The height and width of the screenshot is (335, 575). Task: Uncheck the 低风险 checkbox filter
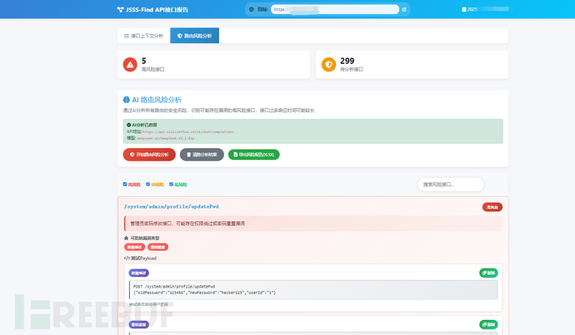tap(172, 185)
